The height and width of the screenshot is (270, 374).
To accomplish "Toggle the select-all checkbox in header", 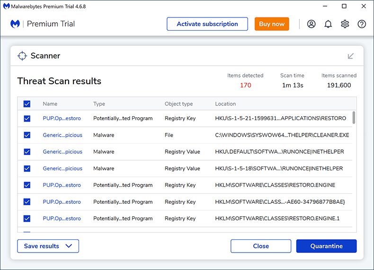I will [x=27, y=104].
